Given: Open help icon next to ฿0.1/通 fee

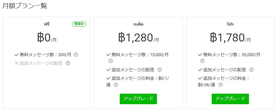Looking at the screenshot, I should pyautogui.click(x=116, y=85).
